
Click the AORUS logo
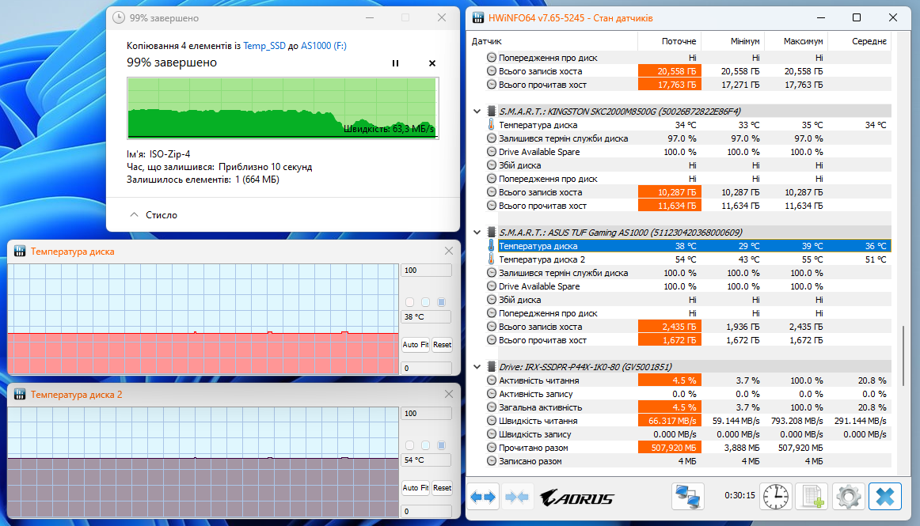(576, 498)
